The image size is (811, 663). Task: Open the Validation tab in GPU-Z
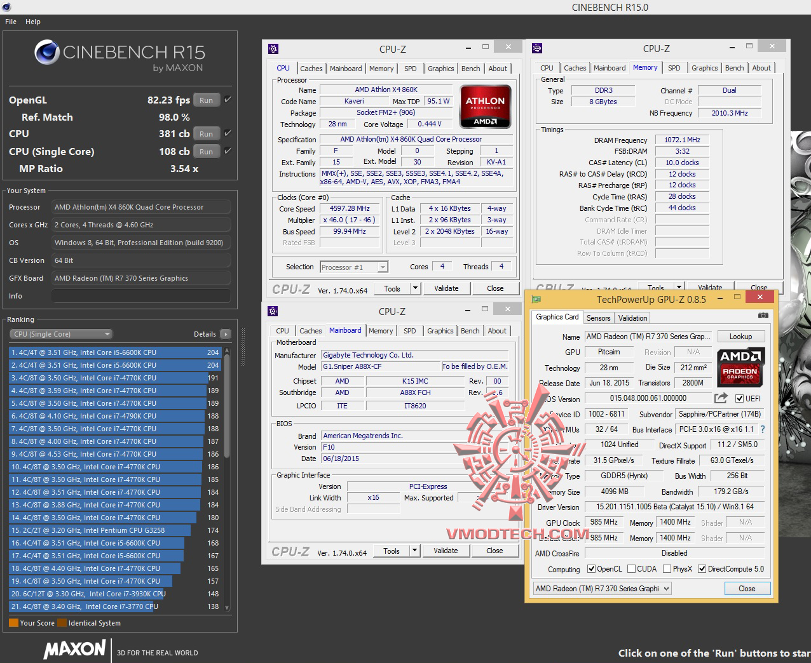tap(632, 318)
